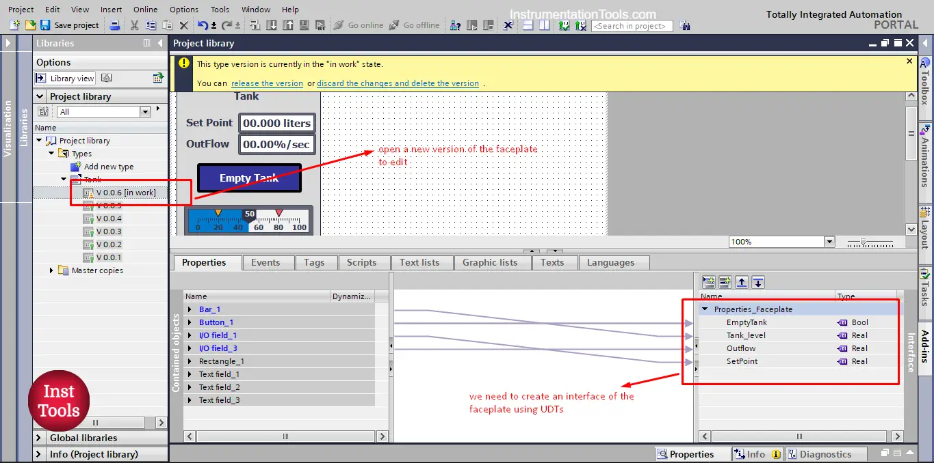Click the Go offline button
The width and height of the screenshot is (934, 463).
[x=415, y=25]
